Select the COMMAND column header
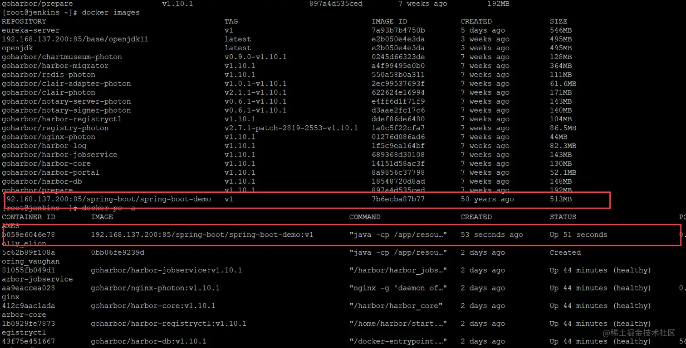This screenshot has width=686, height=348. [x=365, y=217]
